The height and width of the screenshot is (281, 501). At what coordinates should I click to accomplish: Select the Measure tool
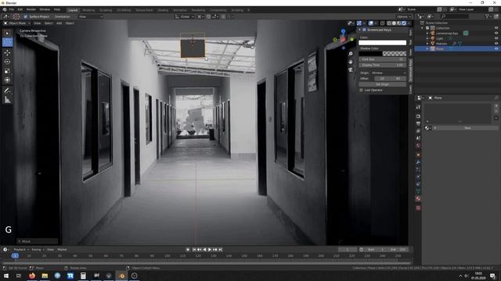tap(7, 100)
